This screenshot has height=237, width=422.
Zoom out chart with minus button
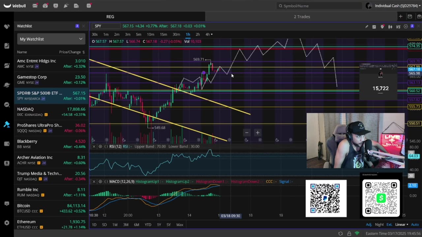[x=247, y=133]
